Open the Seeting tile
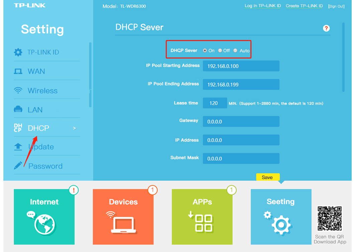355x252 pixels. coord(281,217)
